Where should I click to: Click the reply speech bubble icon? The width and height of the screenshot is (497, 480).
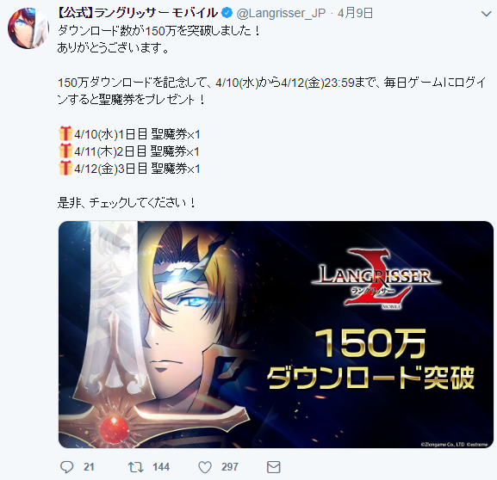pos(67,467)
